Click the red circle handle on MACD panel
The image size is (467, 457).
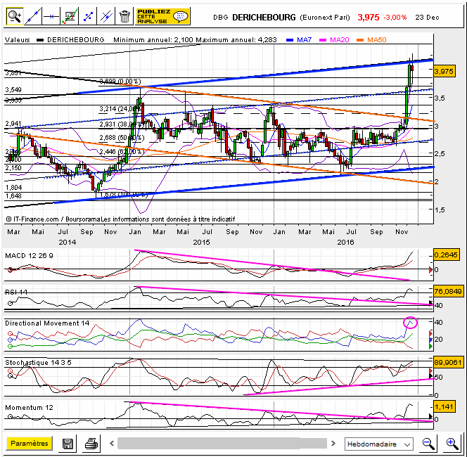coord(10,270)
